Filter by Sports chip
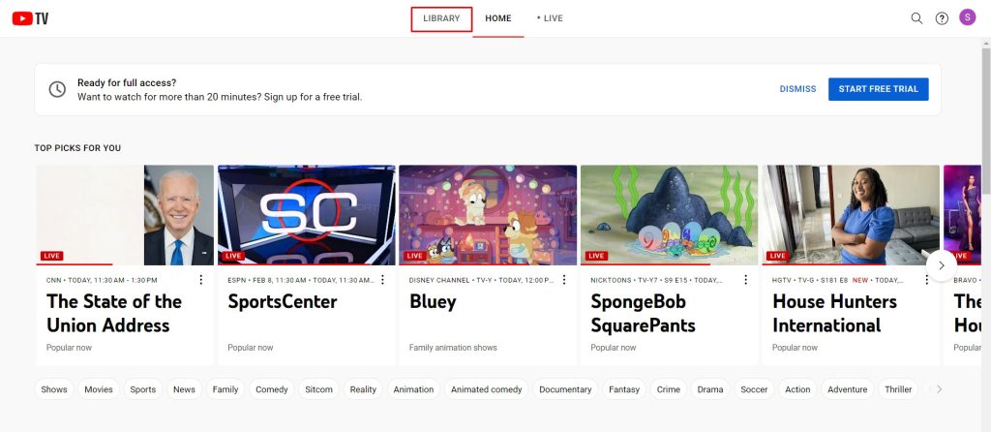The image size is (991, 432). 143,389
